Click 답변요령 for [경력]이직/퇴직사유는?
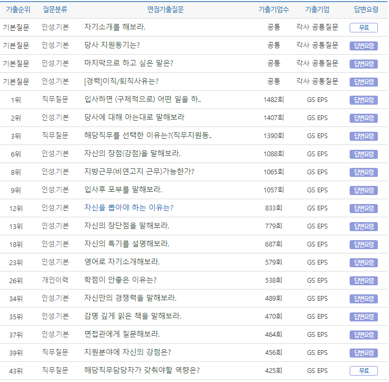 363,82
